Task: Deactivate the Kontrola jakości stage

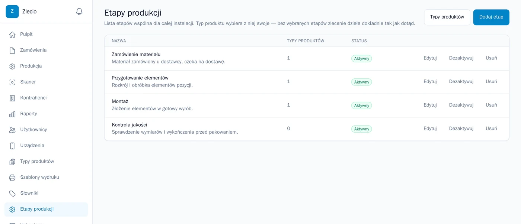Action: pyautogui.click(x=461, y=128)
